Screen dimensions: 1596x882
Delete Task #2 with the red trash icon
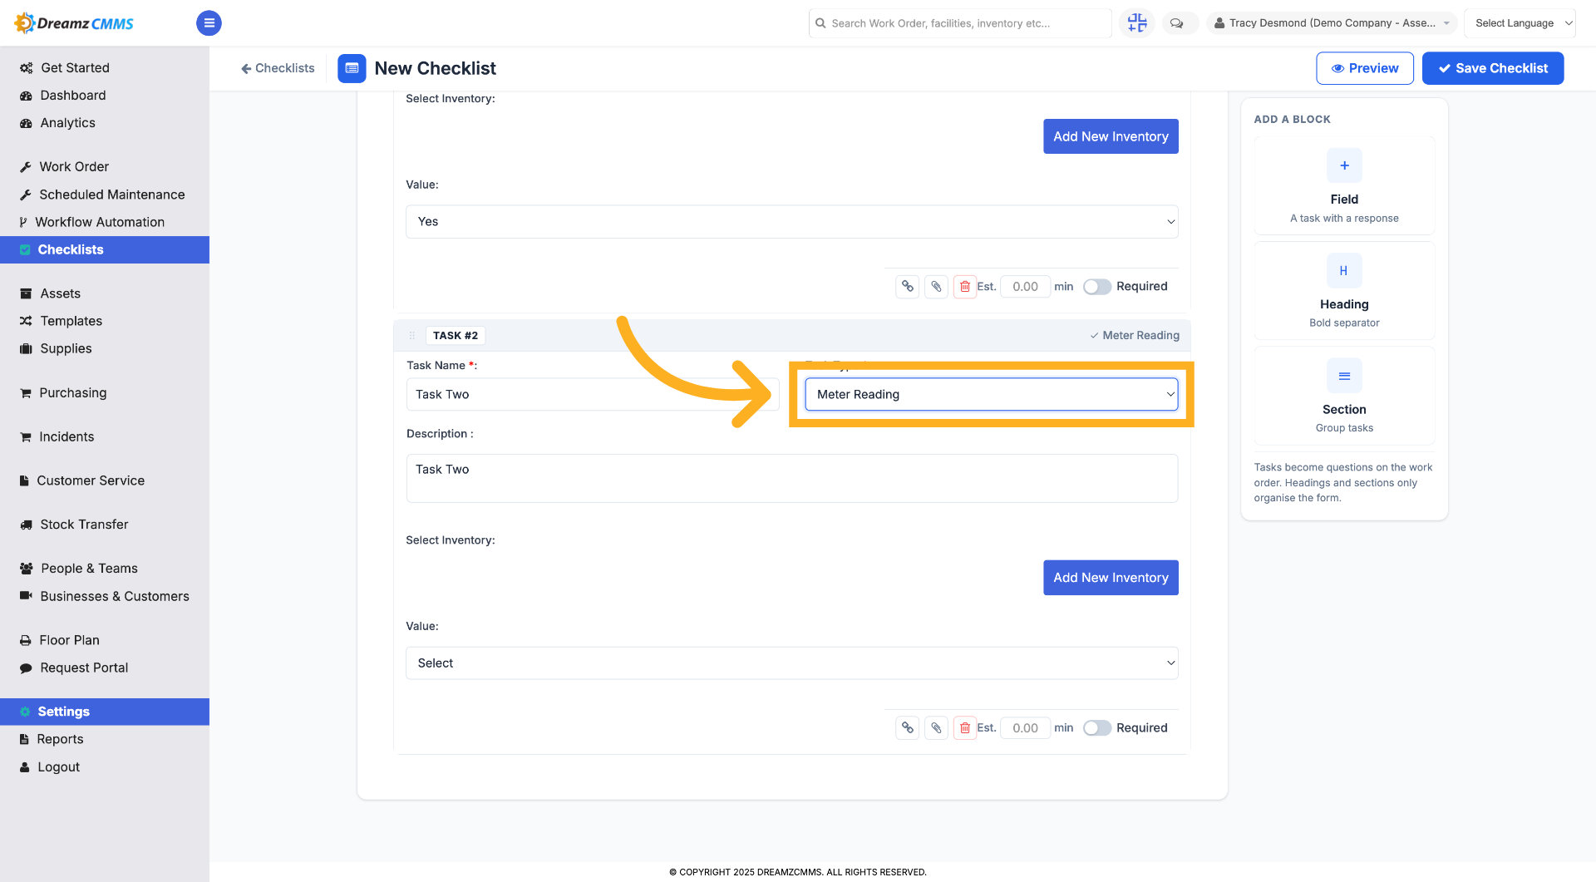pos(965,728)
